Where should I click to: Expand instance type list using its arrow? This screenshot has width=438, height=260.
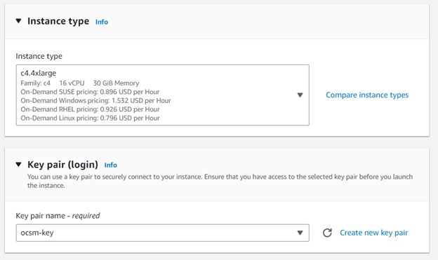pyautogui.click(x=300, y=95)
